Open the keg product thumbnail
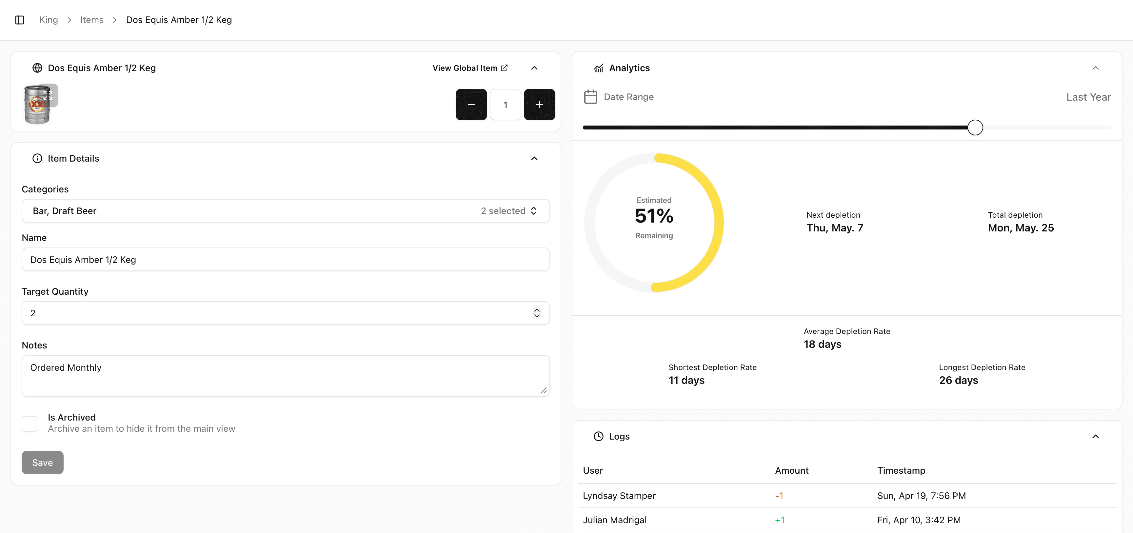This screenshot has width=1133, height=533. pos(37,105)
